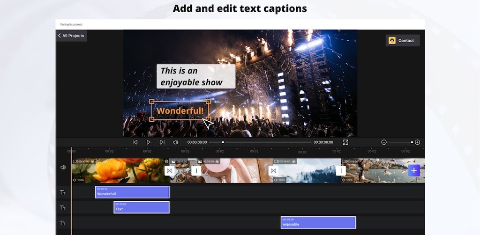Click the skip to end playback icon
The image size is (480, 235).
(x=162, y=142)
